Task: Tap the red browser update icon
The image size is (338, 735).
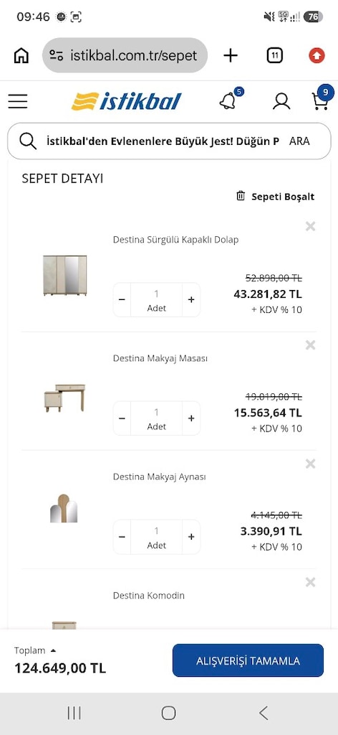Action: pyautogui.click(x=317, y=56)
